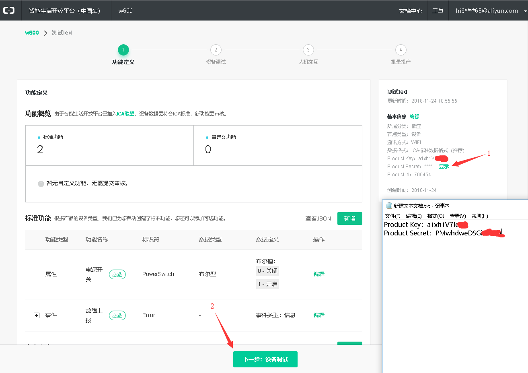528x373 pixels.
Task: Go to w600 breadcrumb link
Action: tap(32, 33)
